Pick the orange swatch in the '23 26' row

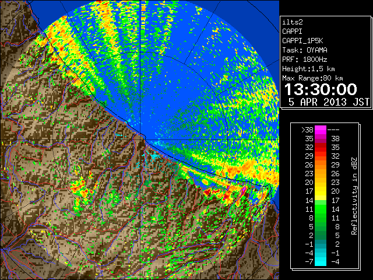click(x=321, y=174)
